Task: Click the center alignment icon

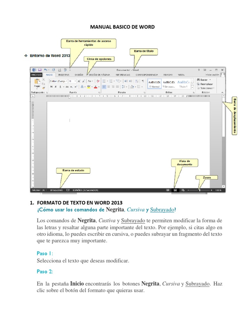Action: coord(108,87)
